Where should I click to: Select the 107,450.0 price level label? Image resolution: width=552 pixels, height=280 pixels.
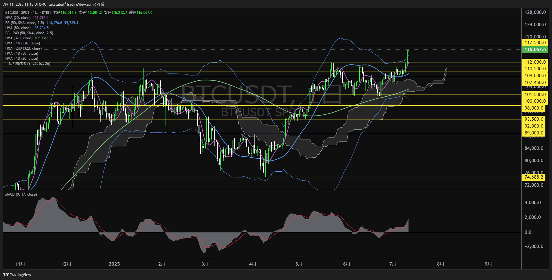tap(535, 83)
